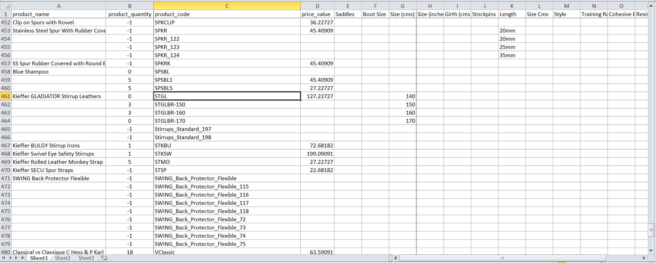Click the product_quantity header cell

tap(130, 14)
